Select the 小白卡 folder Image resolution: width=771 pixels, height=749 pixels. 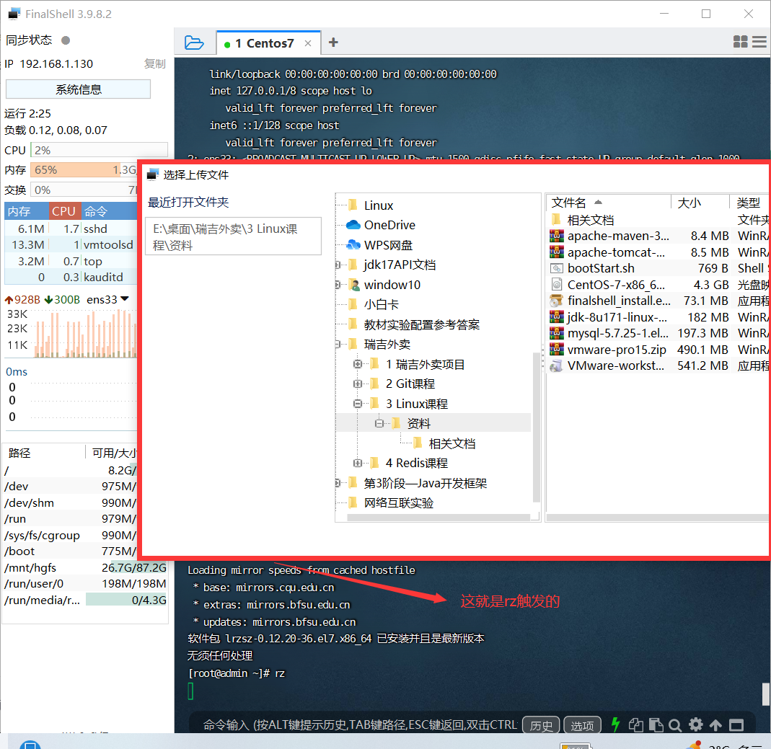(381, 305)
